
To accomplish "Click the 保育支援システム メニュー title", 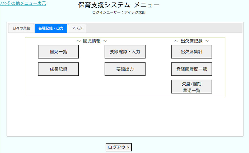I will (x=119, y=5).
